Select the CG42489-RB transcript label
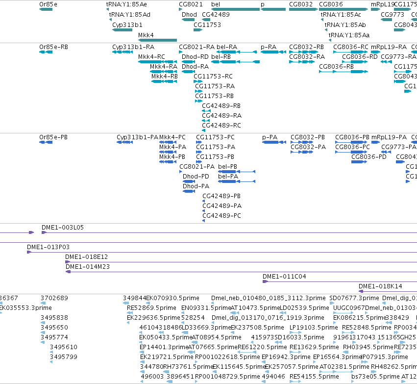The height and width of the screenshot is (384, 417). click(221, 106)
